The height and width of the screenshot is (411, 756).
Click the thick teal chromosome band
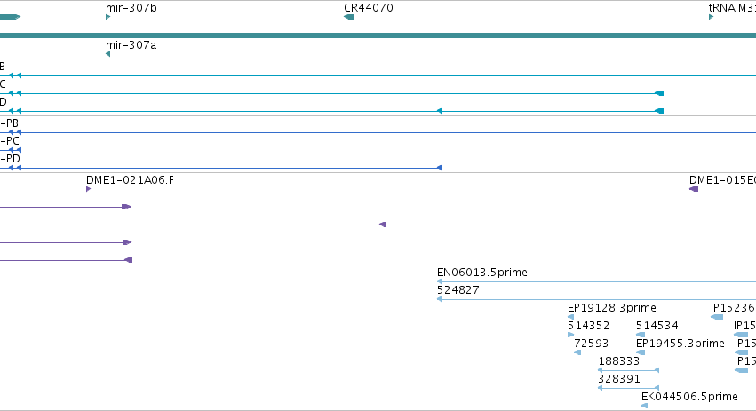378,36
